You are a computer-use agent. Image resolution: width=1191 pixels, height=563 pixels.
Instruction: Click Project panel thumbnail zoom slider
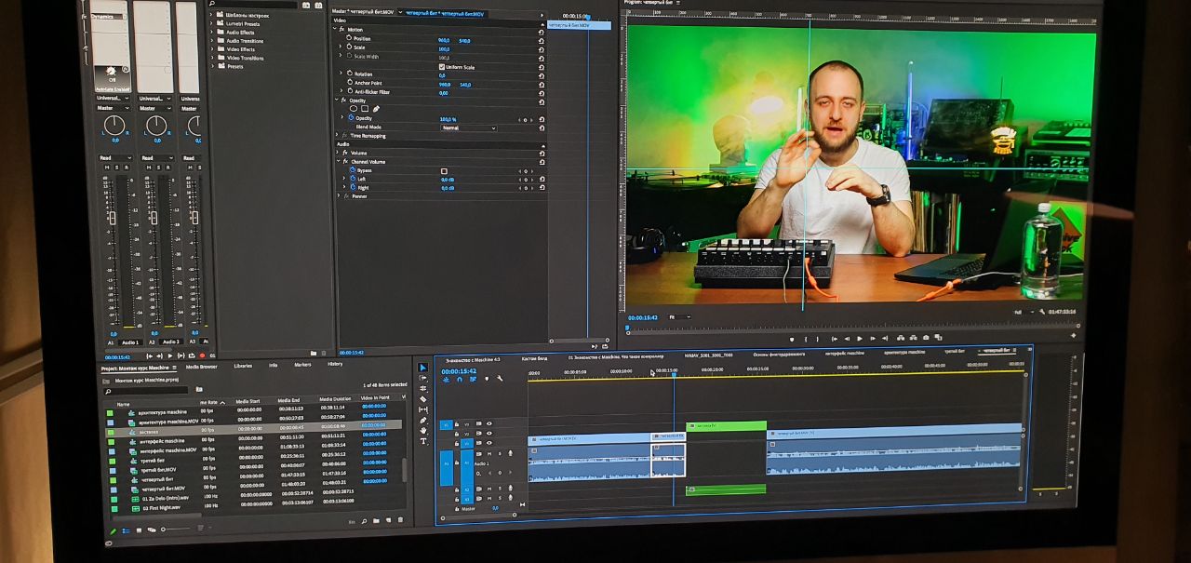[176, 529]
